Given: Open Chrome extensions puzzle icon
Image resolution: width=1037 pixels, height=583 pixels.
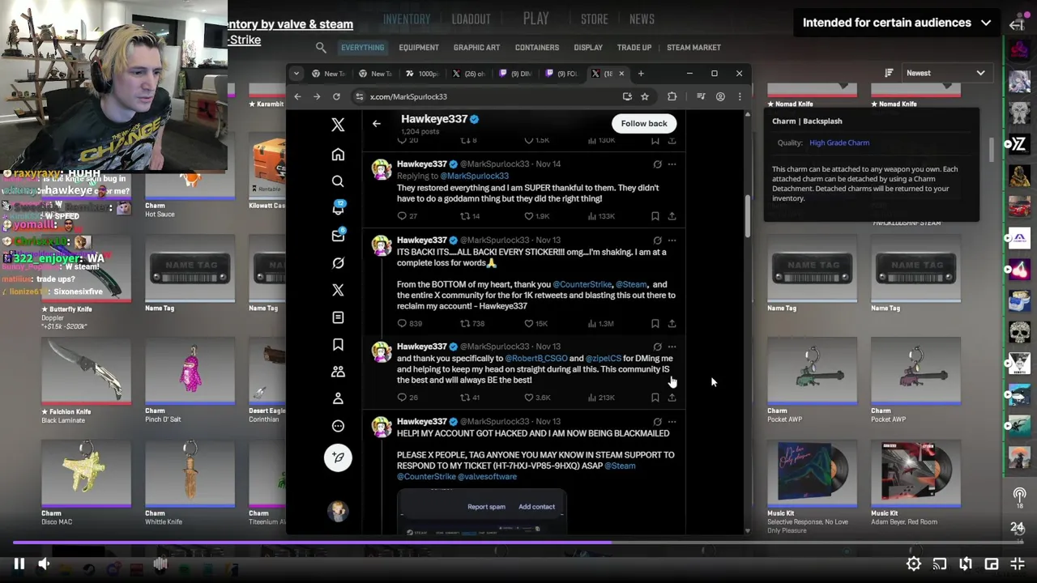Looking at the screenshot, I should pyautogui.click(x=672, y=96).
